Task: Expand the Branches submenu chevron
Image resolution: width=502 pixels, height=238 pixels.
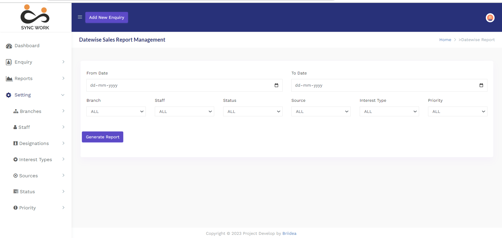Action: coord(63,111)
